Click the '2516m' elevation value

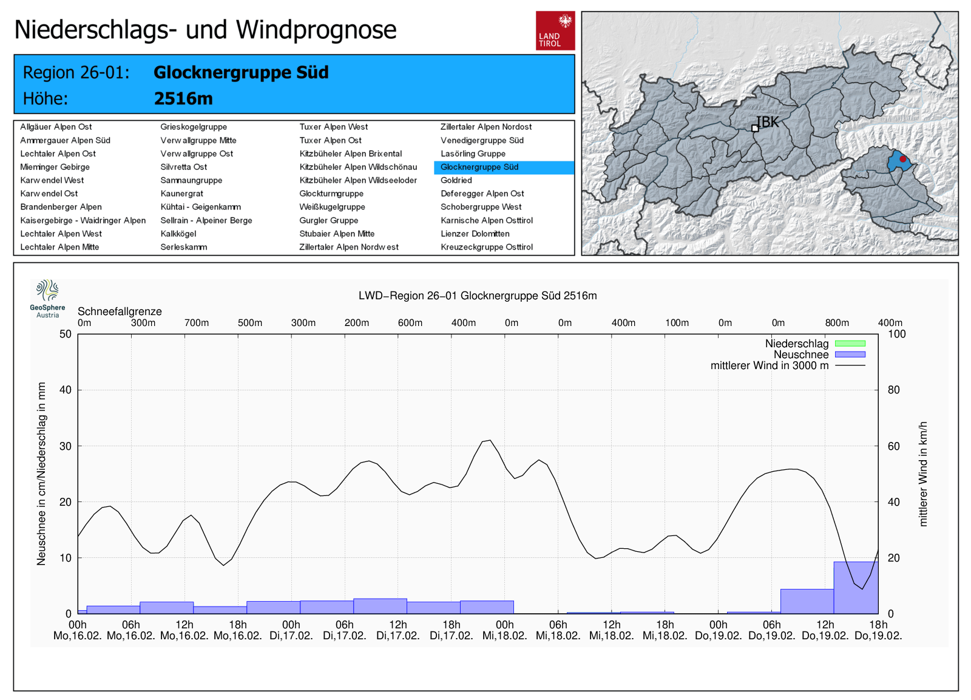183,98
